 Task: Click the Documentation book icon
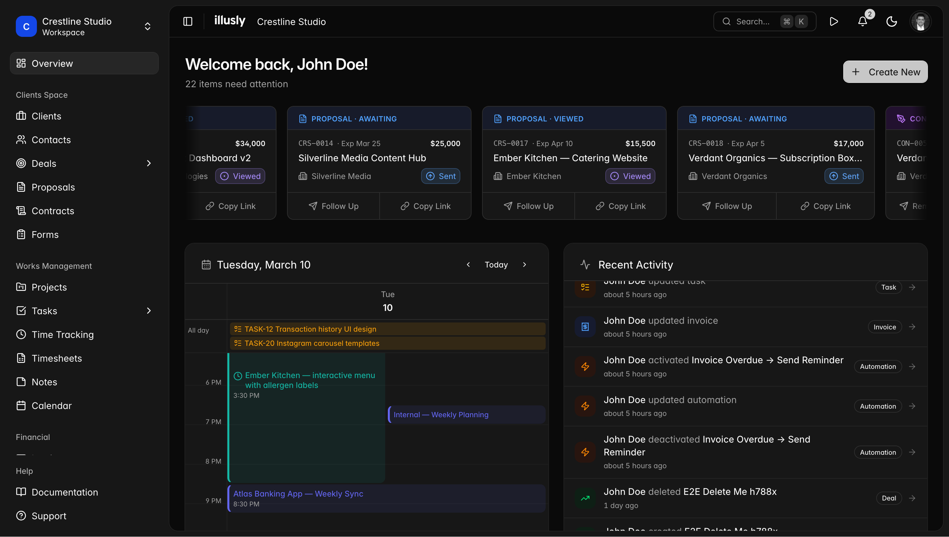click(x=21, y=492)
